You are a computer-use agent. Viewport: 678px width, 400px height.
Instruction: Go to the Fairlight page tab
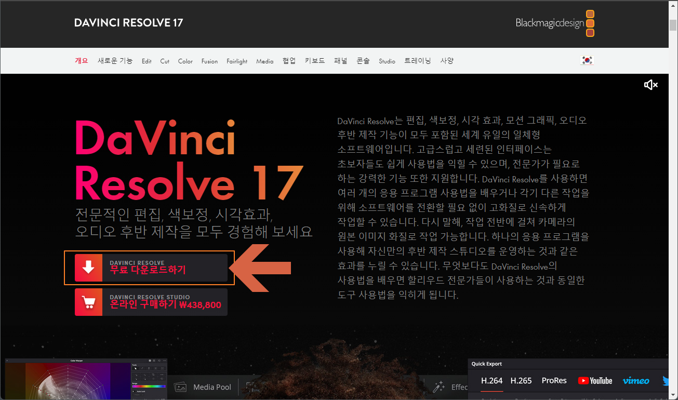[237, 61]
